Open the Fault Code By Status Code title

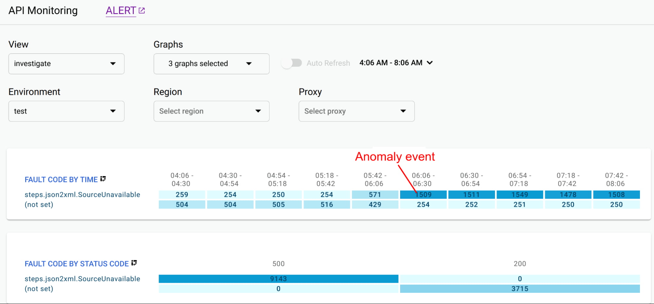click(77, 264)
